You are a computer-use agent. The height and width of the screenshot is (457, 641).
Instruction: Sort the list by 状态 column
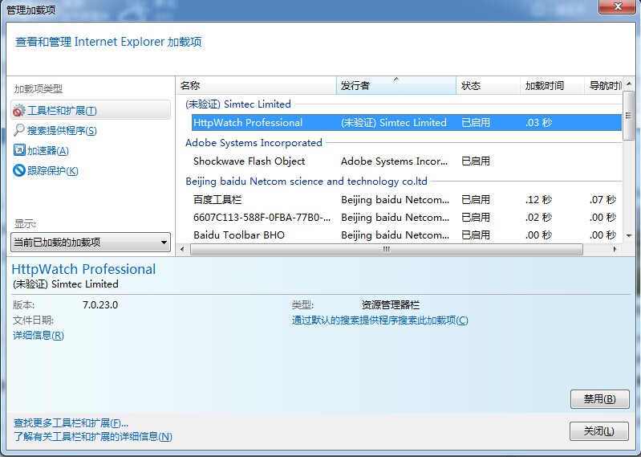coord(487,85)
